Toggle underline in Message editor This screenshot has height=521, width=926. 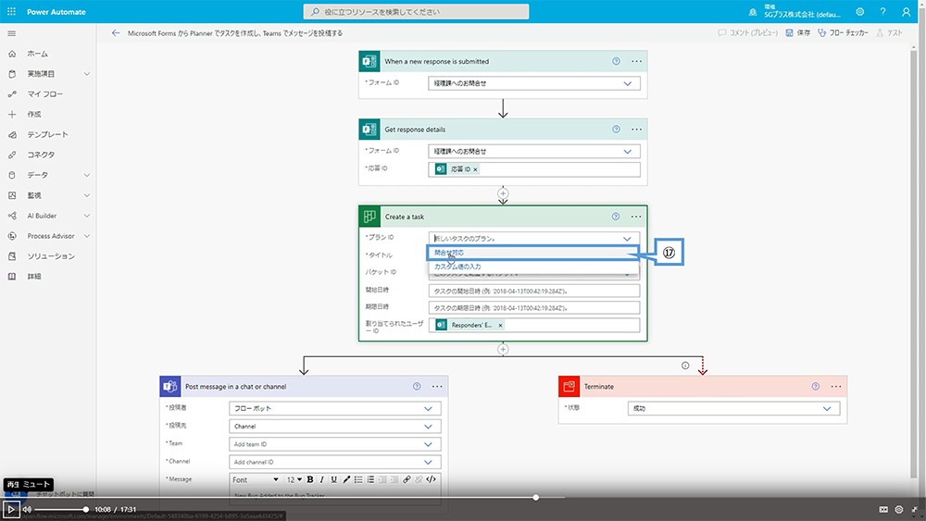point(333,479)
